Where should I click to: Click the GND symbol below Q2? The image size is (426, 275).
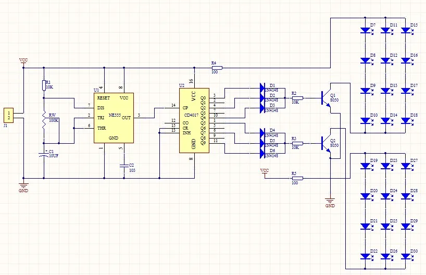pyautogui.click(x=330, y=201)
